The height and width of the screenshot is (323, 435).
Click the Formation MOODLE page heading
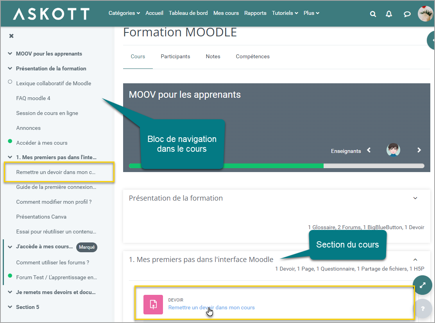coord(180,32)
